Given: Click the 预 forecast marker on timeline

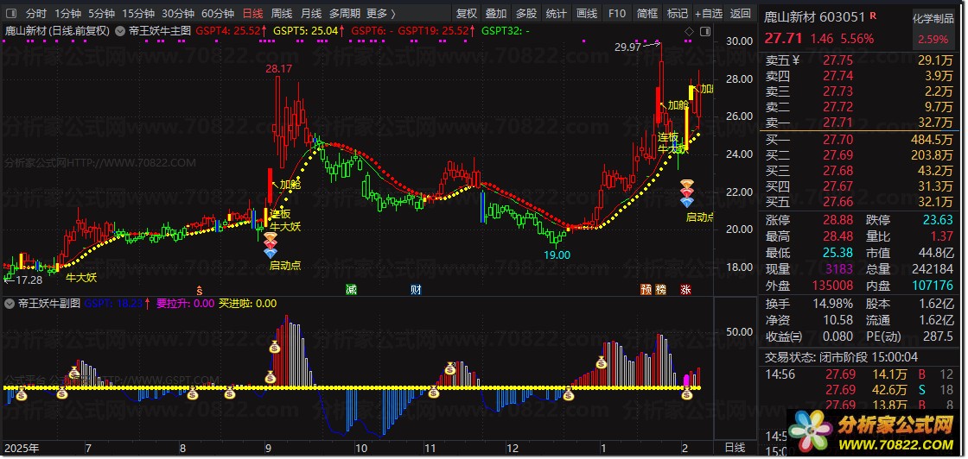Looking at the screenshot, I should [645, 288].
